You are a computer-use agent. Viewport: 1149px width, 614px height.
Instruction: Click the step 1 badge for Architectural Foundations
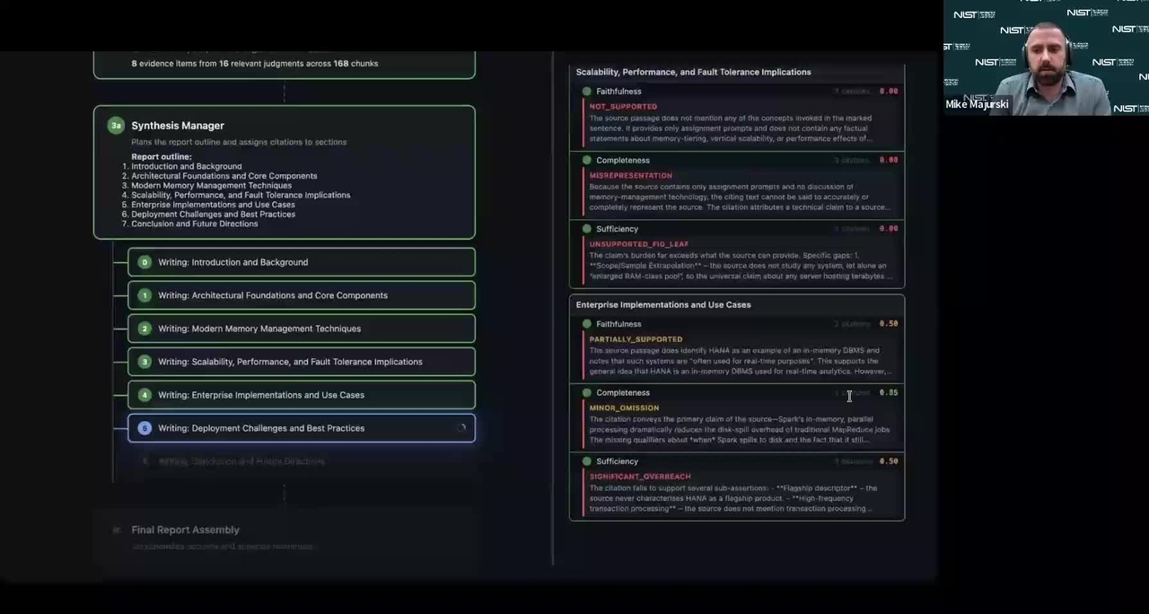[x=145, y=295]
